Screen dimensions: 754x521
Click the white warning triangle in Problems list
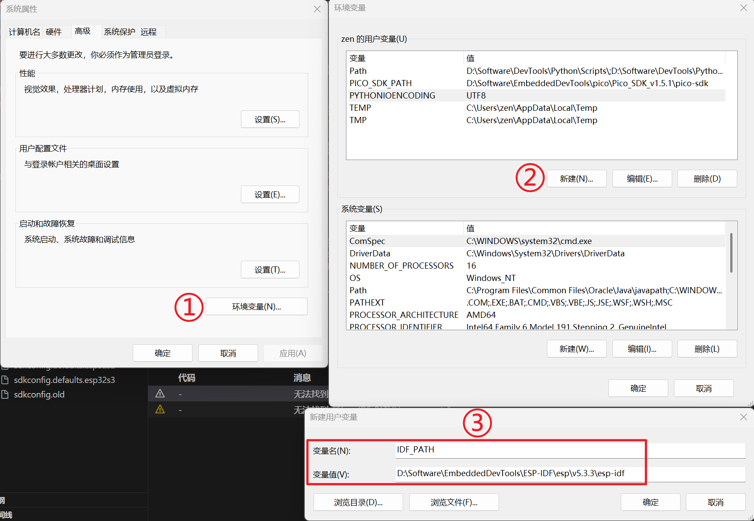pyautogui.click(x=160, y=393)
